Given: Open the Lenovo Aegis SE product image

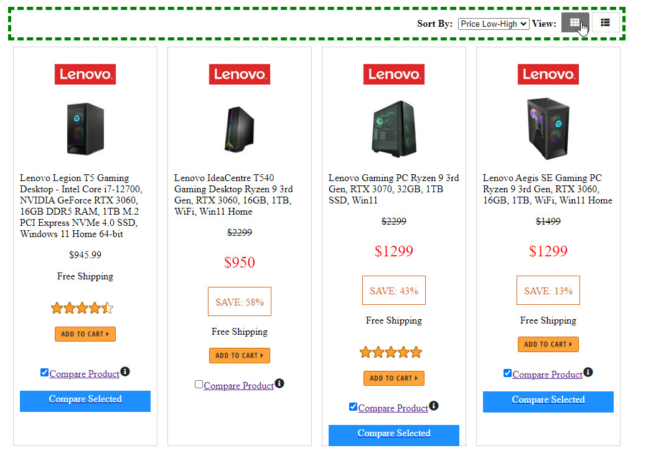Looking at the screenshot, I should 548,128.
